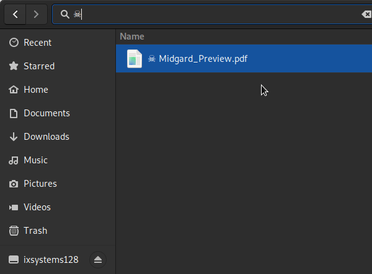
Task: Select the Midgard_Preview.pdf file name
Action: 203,59
